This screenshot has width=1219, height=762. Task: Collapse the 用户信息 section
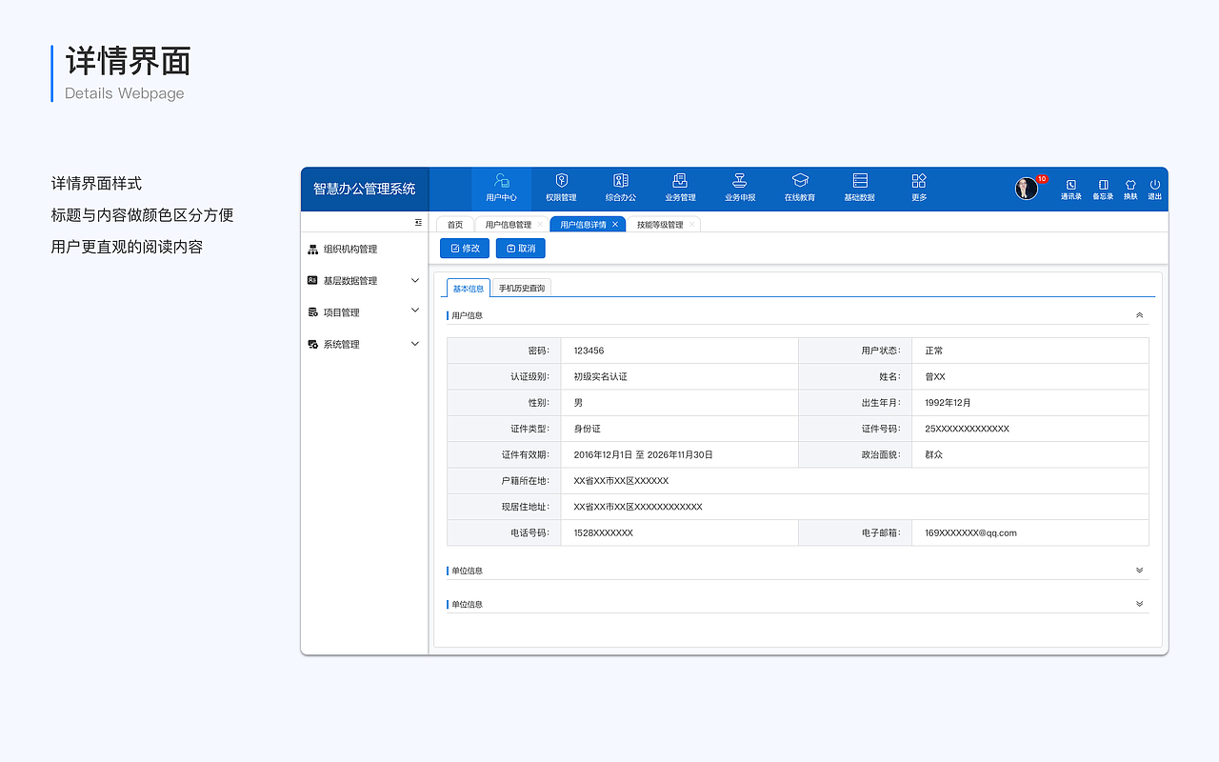pyautogui.click(x=1139, y=315)
